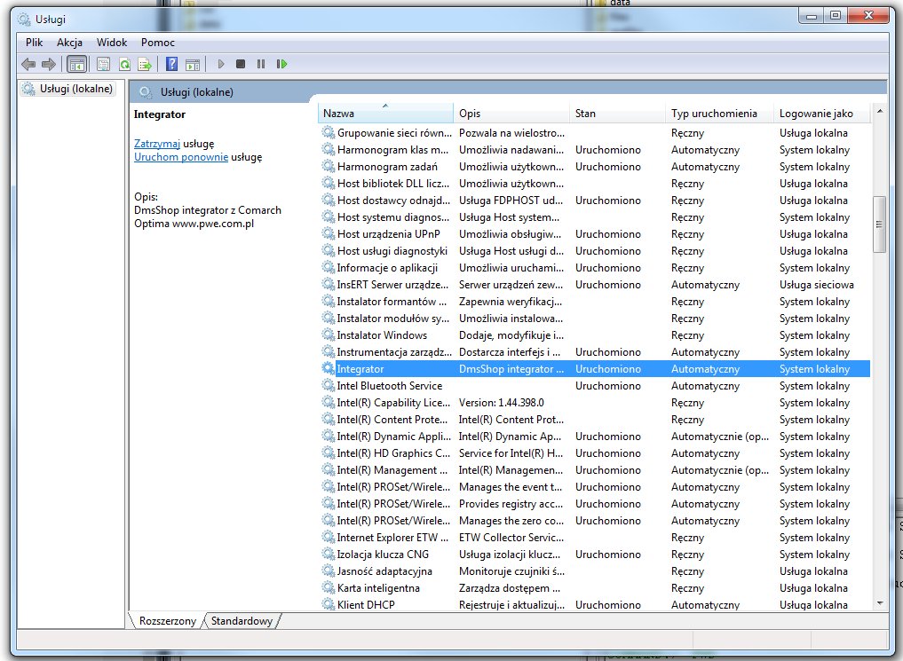Click 'Provides registry acc...' description cell

pos(511,503)
